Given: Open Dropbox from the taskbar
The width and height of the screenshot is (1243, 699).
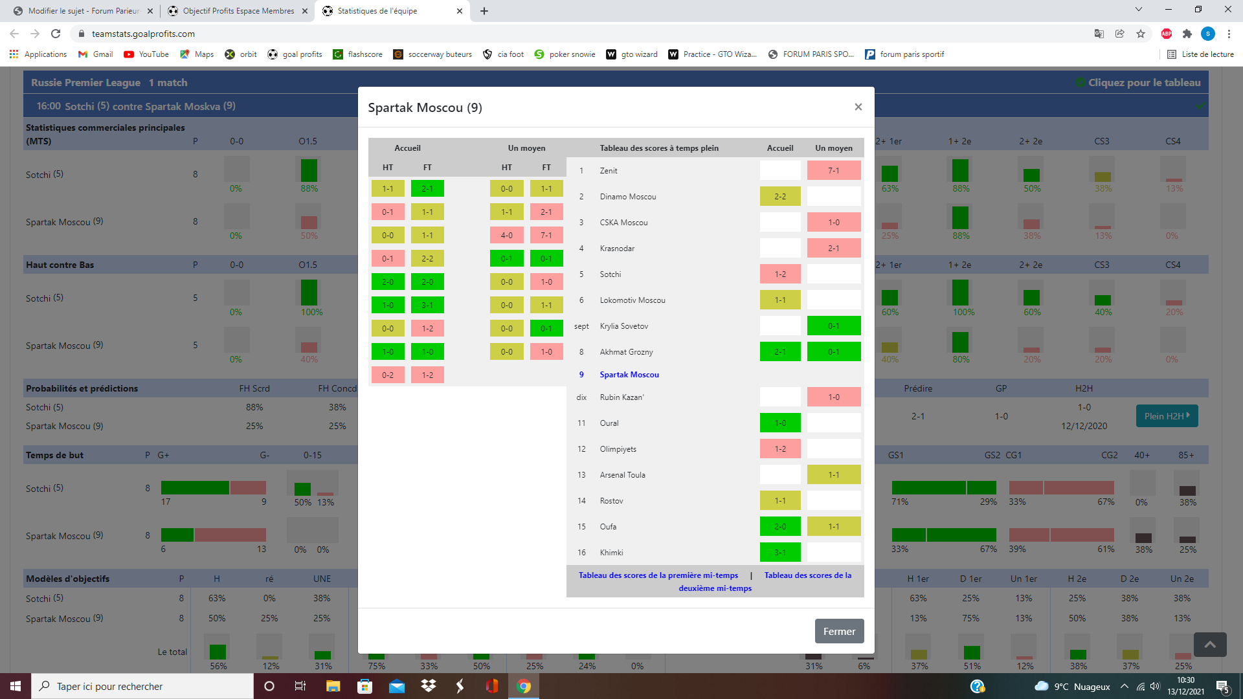Looking at the screenshot, I should pyautogui.click(x=428, y=686).
